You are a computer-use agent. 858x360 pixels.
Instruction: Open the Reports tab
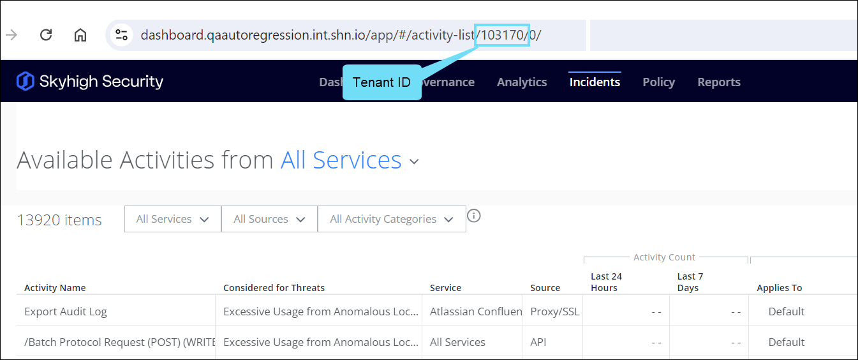point(718,82)
